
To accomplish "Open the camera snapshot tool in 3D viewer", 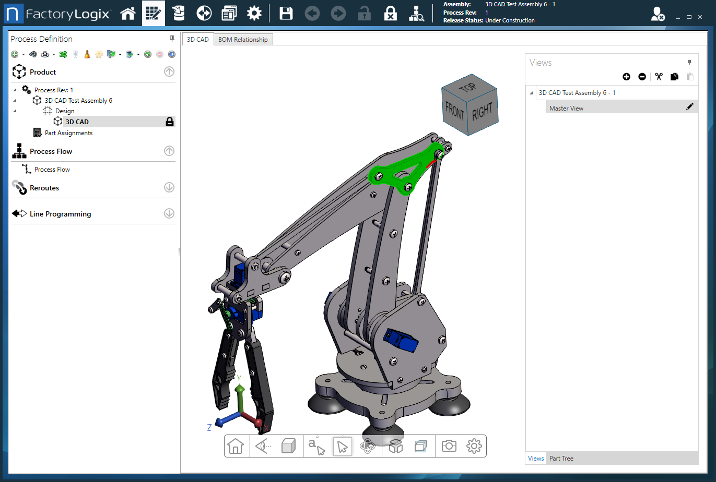I will (448, 446).
